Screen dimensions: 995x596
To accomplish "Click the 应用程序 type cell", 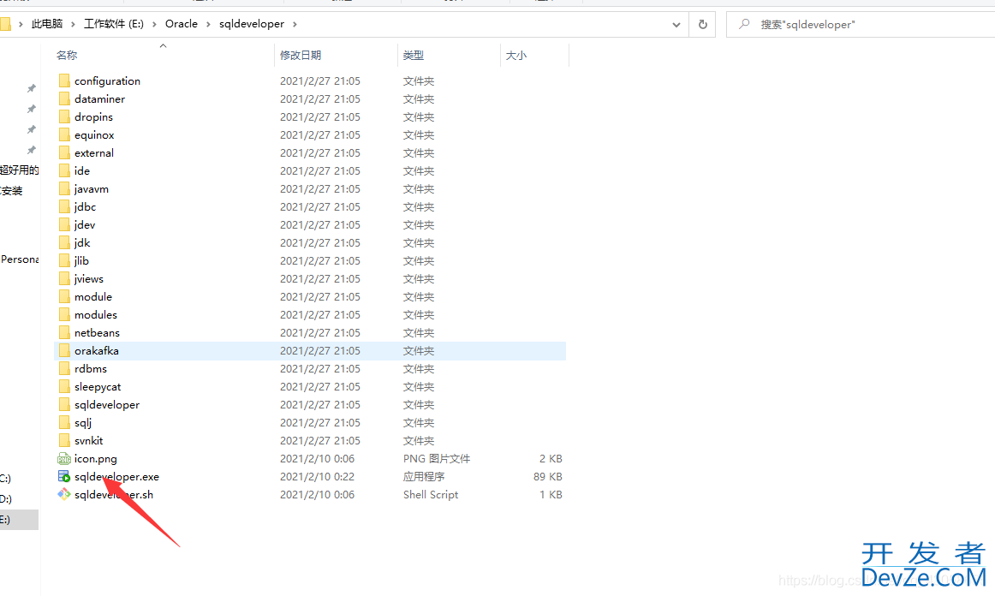I will pos(424,477).
